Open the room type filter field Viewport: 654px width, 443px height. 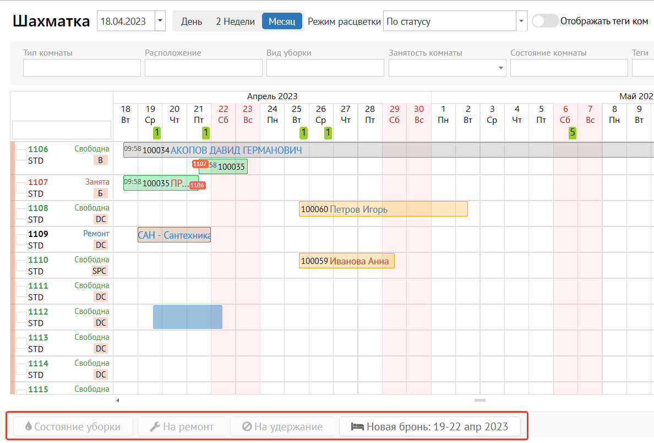pyautogui.click(x=81, y=68)
